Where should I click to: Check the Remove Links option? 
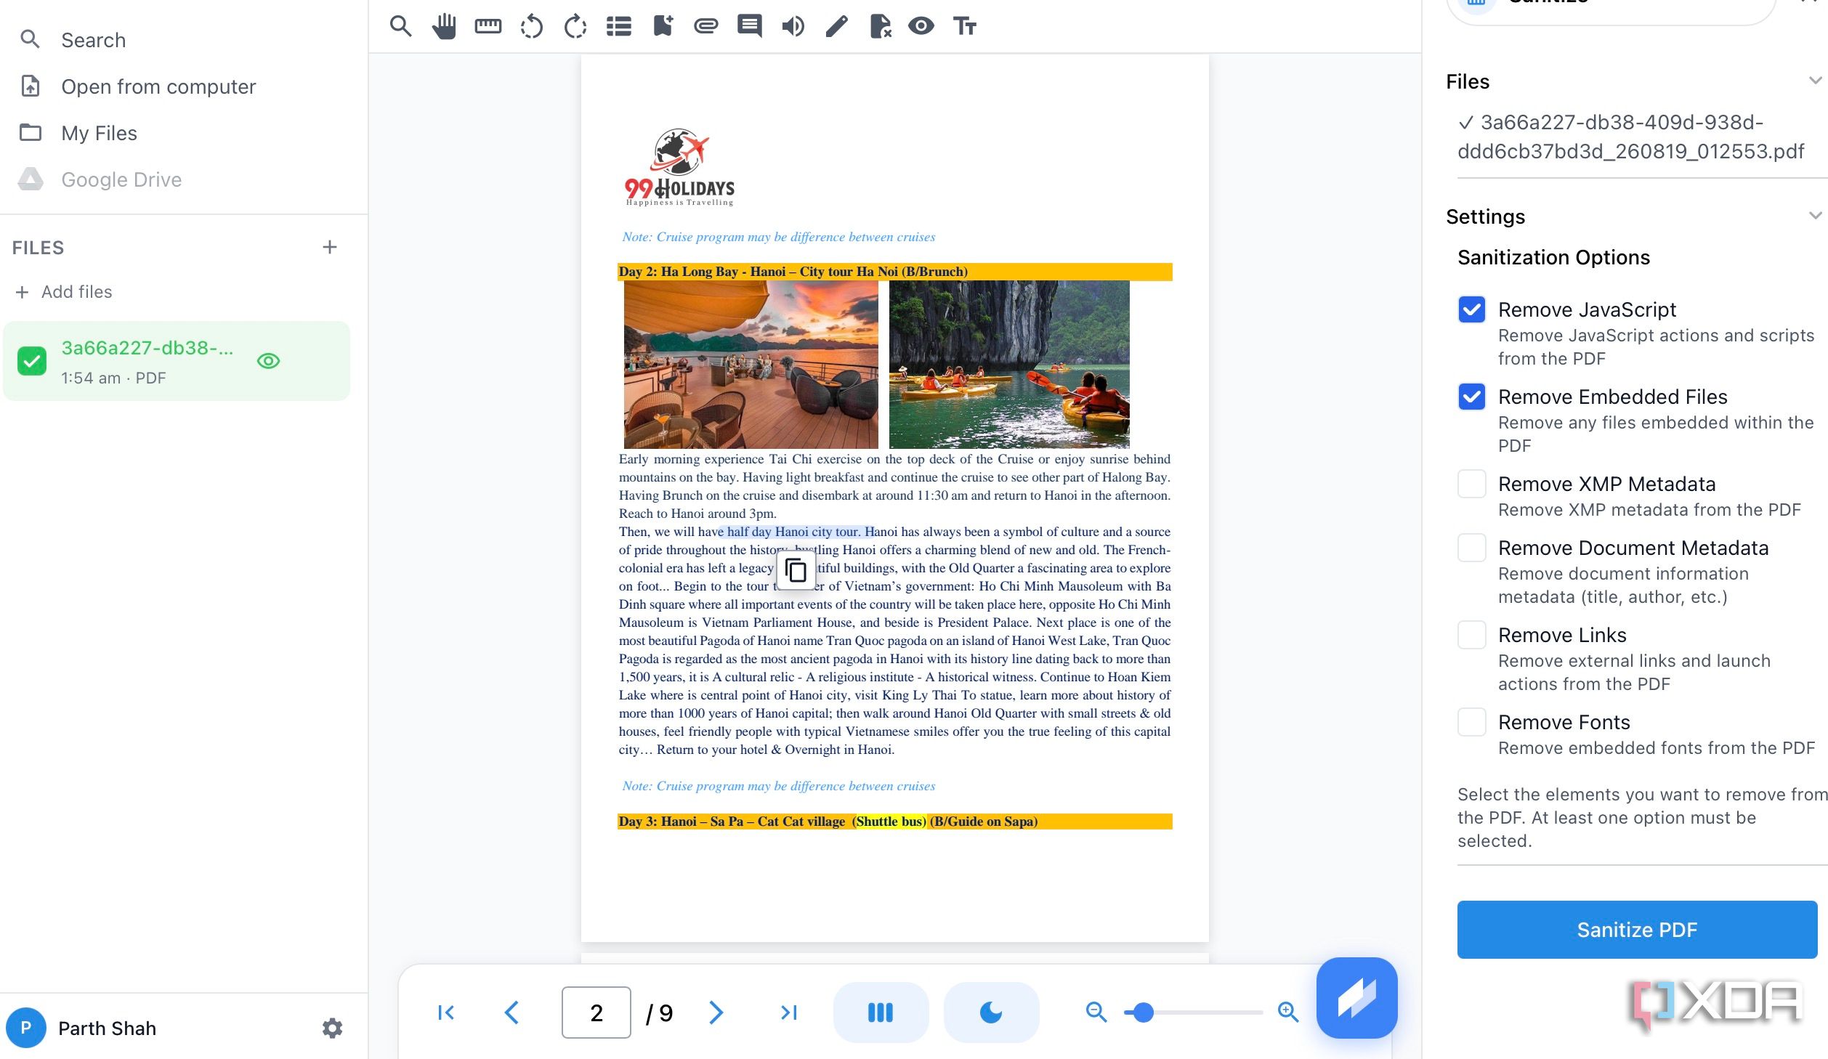[1471, 635]
